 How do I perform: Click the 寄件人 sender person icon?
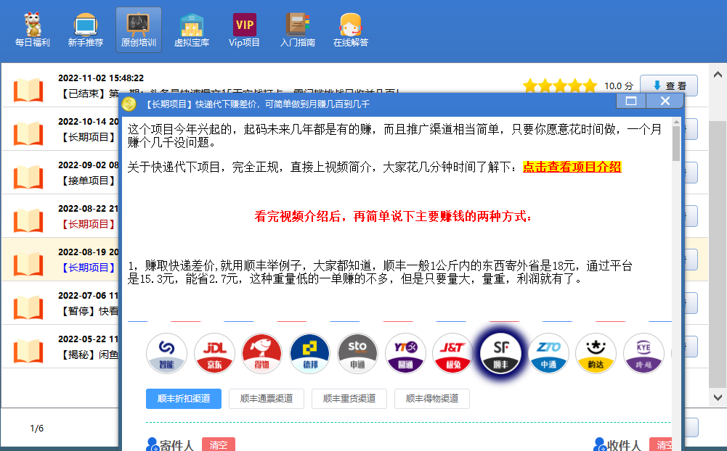152,444
